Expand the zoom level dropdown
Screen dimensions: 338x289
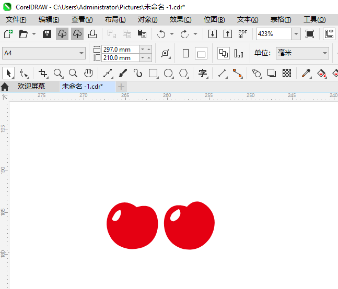click(296, 34)
